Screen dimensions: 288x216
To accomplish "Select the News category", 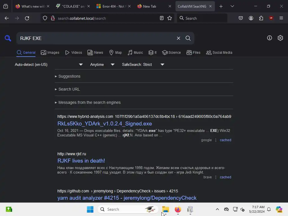I will [x=95, y=53].
